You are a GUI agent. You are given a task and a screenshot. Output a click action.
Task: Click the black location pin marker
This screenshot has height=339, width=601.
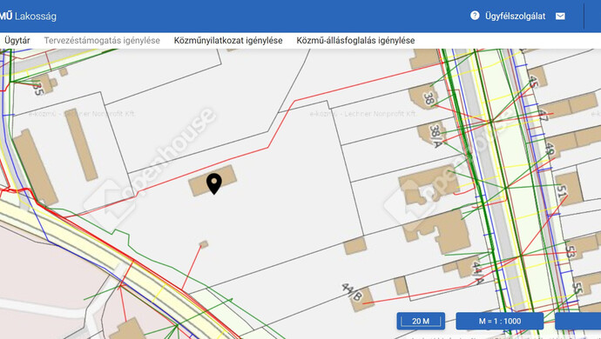(x=214, y=183)
